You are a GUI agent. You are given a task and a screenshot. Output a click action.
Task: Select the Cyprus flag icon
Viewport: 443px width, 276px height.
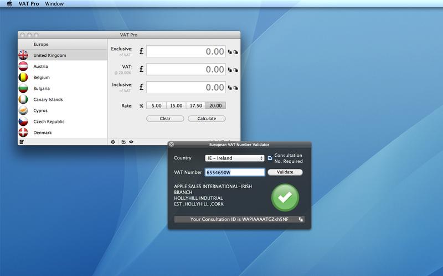coord(23,110)
